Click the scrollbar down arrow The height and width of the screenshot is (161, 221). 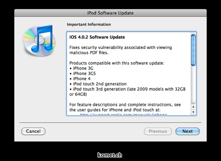193,112
